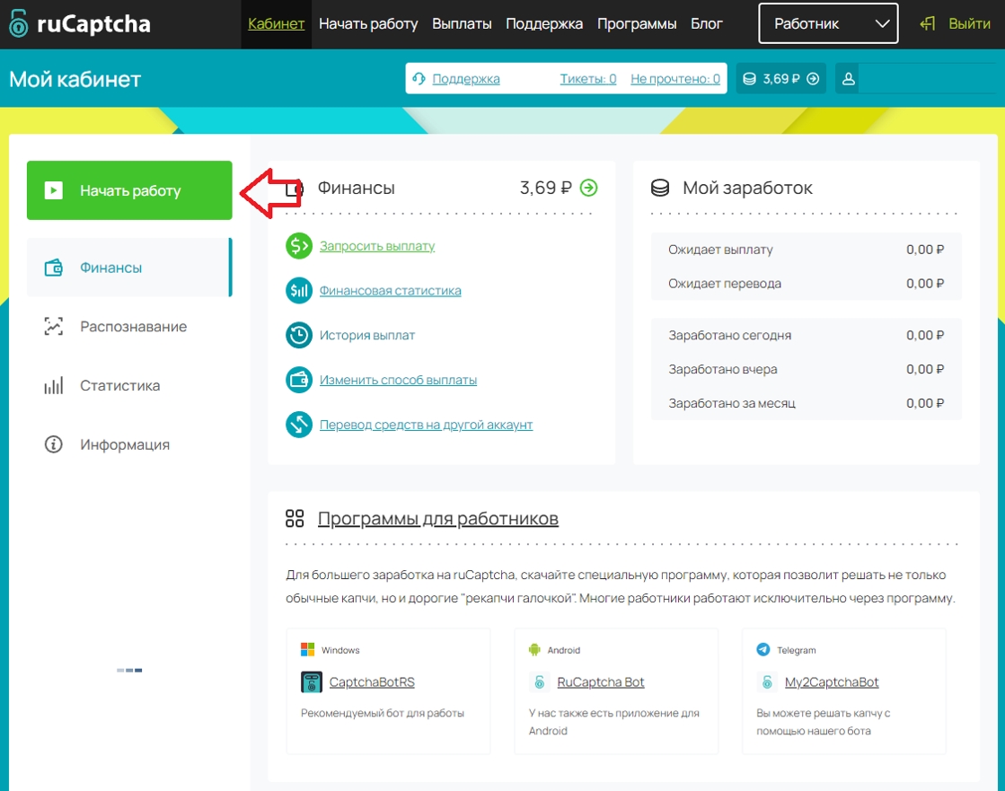
Task: Open the Работник role dropdown
Action: [x=828, y=23]
